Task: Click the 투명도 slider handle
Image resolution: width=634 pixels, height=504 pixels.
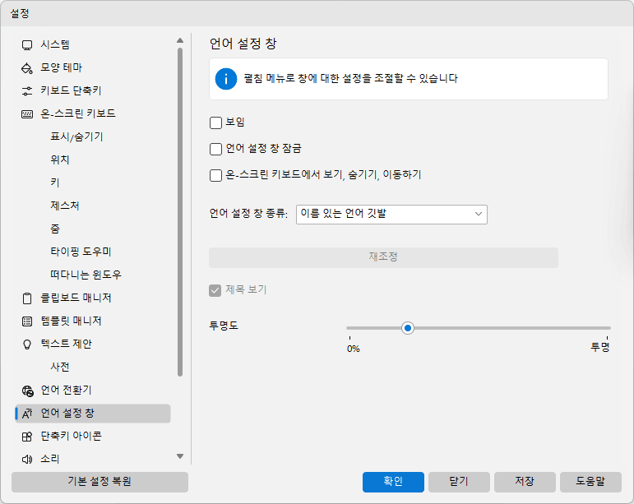Action: click(408, 328)
